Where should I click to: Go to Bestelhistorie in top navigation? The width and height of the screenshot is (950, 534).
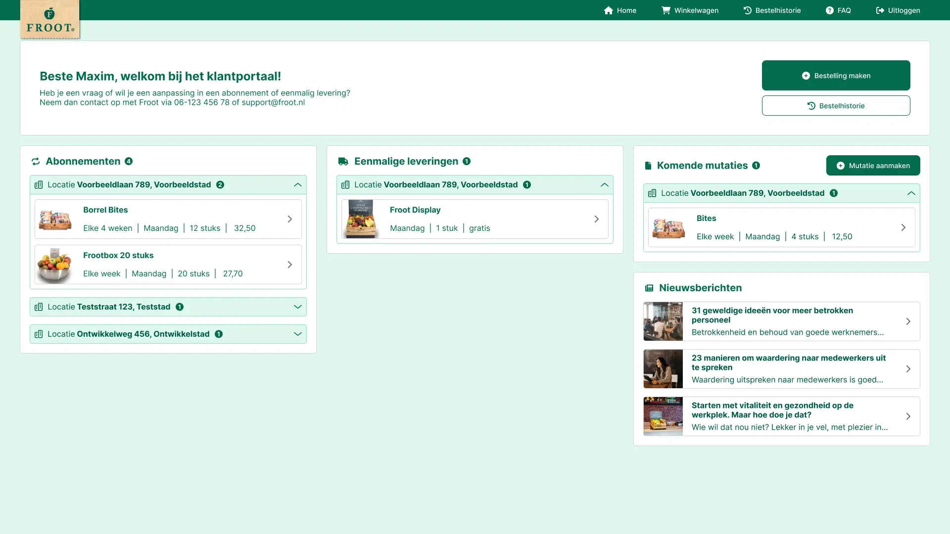pos(772,10)
